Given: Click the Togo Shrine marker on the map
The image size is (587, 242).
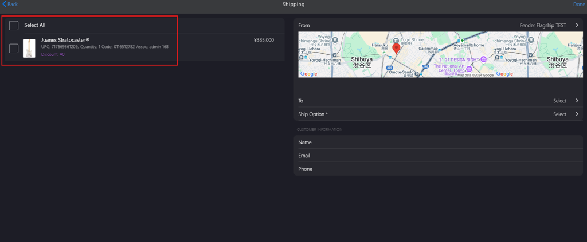Looking at the screenshot, I should pos(396,39).
